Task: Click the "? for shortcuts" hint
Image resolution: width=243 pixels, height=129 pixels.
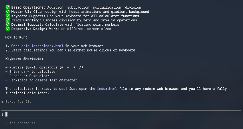Action: [20, 123]
